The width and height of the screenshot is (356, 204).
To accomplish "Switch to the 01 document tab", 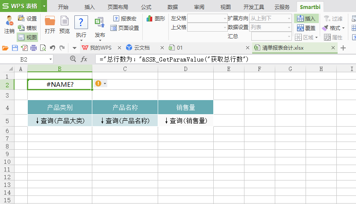I will [x=176, y=48].
